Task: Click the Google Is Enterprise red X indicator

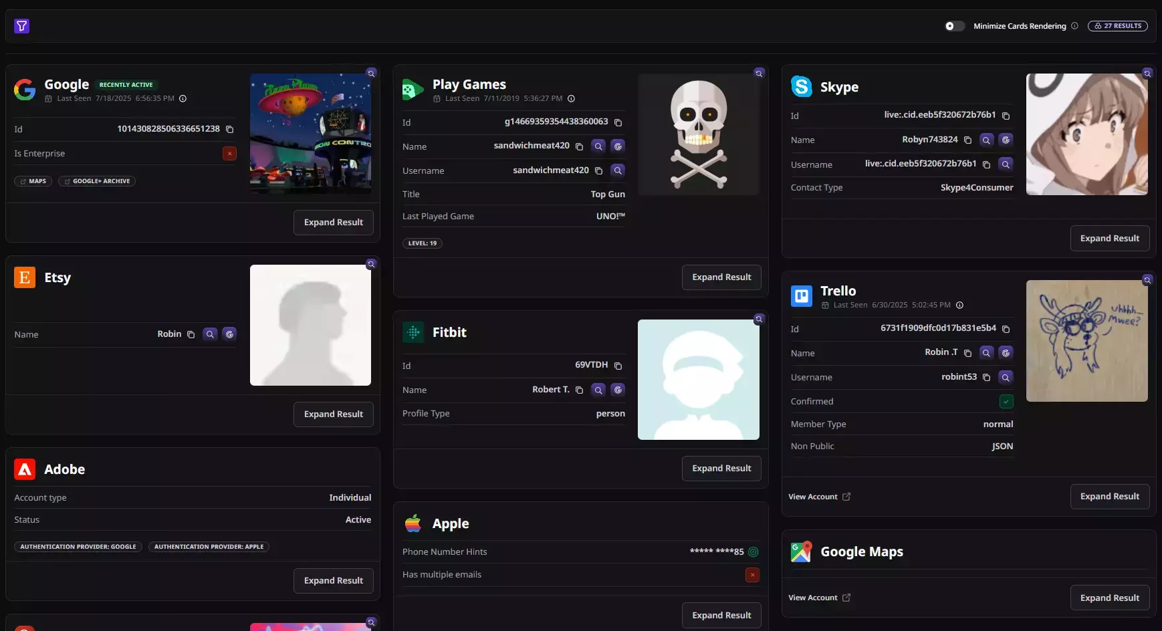Action: tap(229, 154)
